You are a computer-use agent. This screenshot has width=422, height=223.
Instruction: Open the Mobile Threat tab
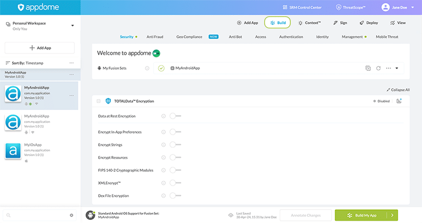point(387,37)
